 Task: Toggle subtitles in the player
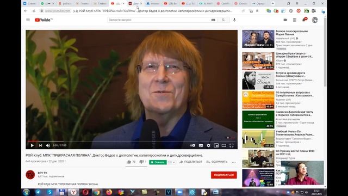201,145
